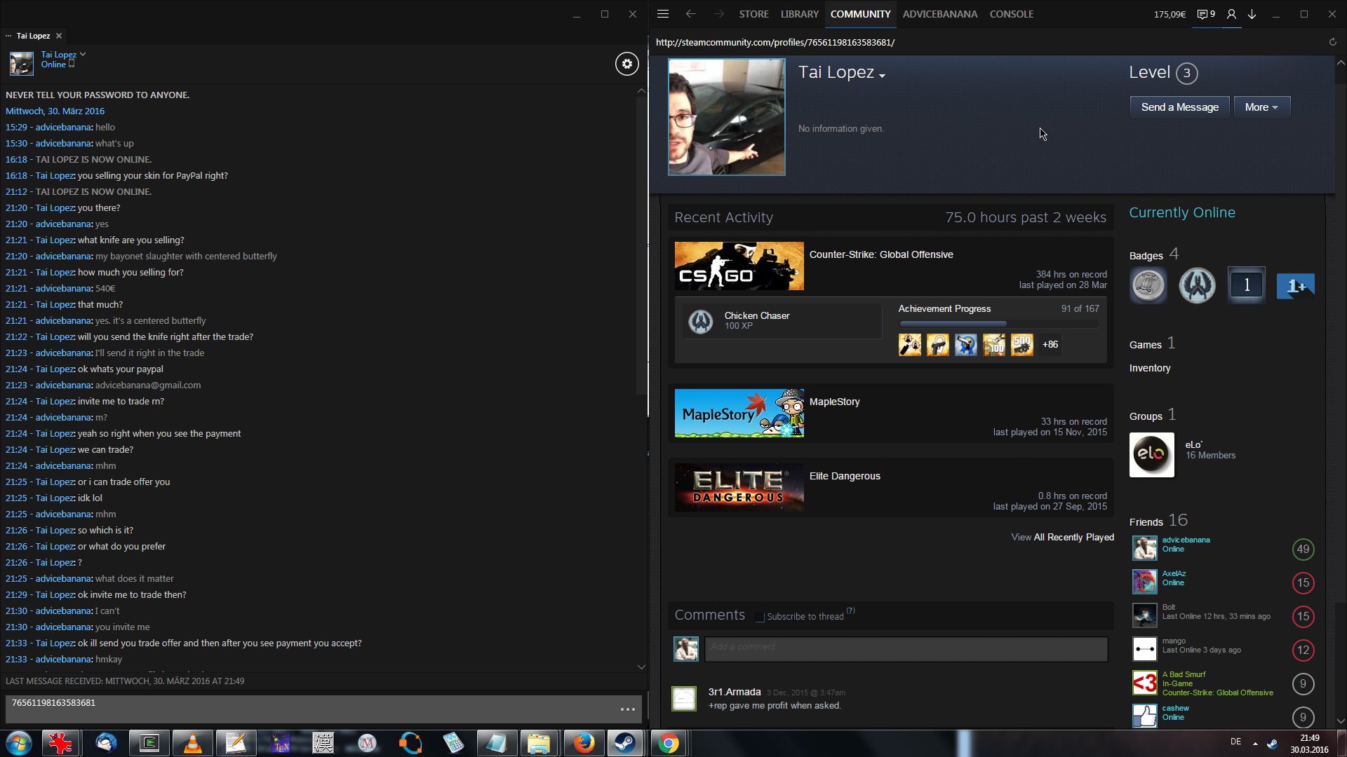The width and height of the screenshot is (1347, 757).
Task: Open Tai Lopez name dropdown arrow
Action: coord(883,76)
